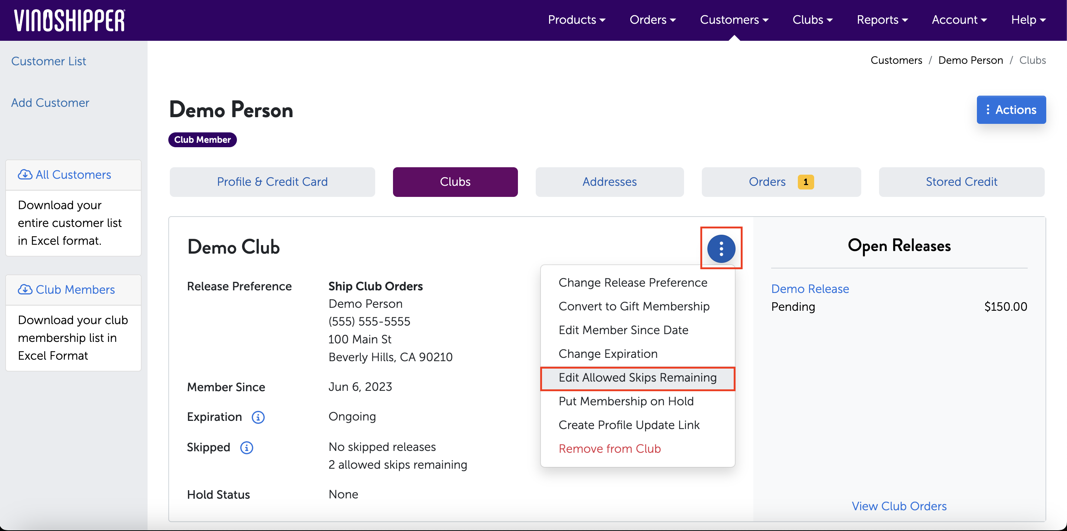Image resolution: width=1067 pixels, height=531 pixels.
Task: Open the Demo Release link
Action: click(810, 289)
